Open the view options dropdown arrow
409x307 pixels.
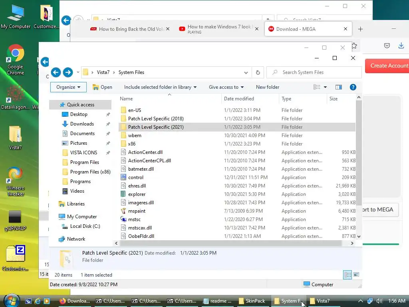(x=325, y=87)
